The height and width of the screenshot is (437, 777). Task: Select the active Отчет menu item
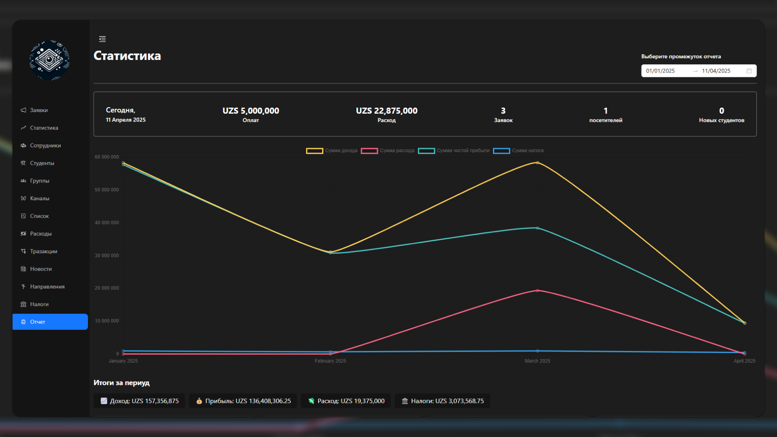(50, 322)
